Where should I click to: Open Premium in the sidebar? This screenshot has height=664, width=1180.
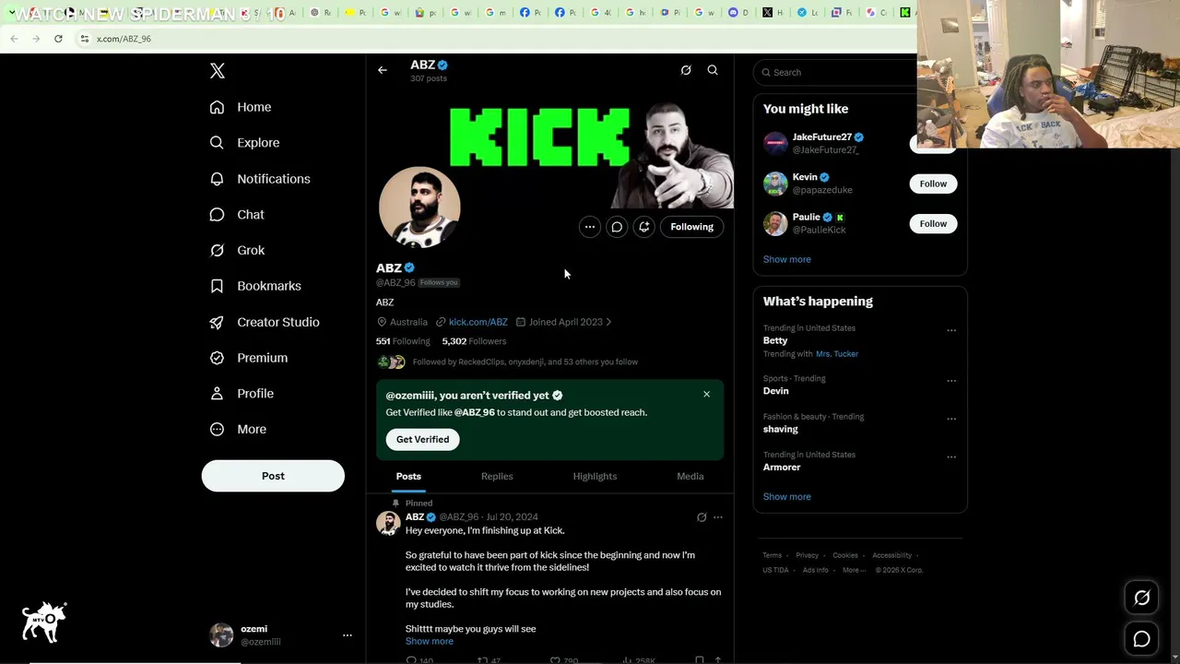[248, 358]
